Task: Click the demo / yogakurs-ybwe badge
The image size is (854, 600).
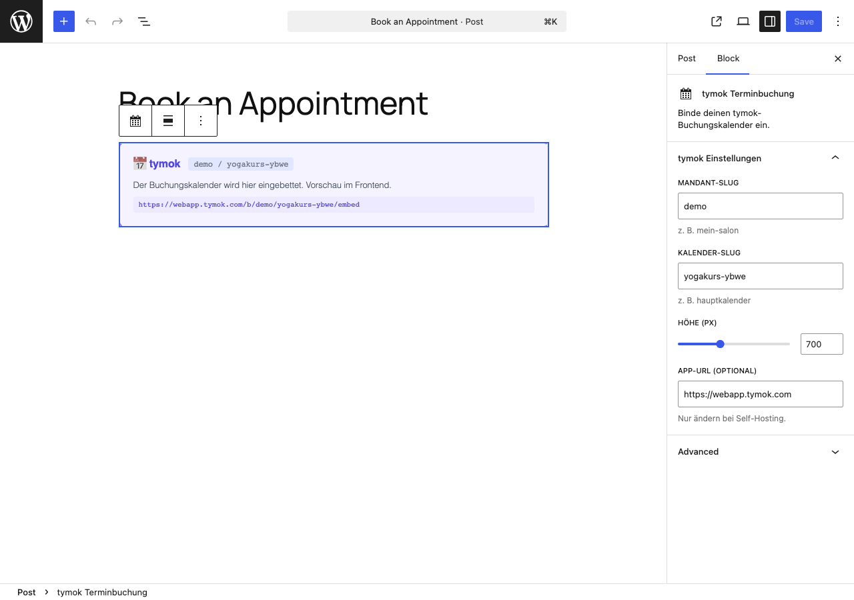Action: tap(241, 164)
